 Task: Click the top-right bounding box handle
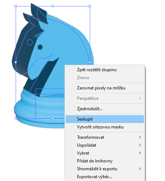pyautogui.click(x=90, y=6)
